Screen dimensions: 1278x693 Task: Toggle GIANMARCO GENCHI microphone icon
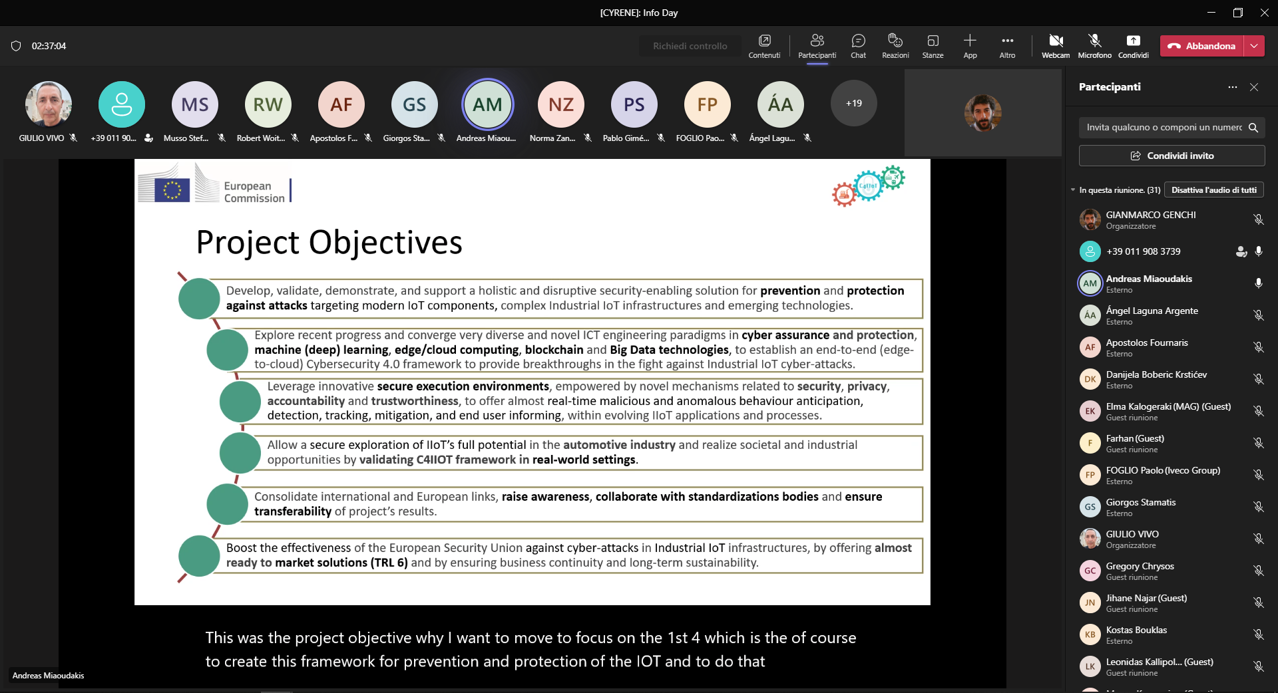point(1258,219)
